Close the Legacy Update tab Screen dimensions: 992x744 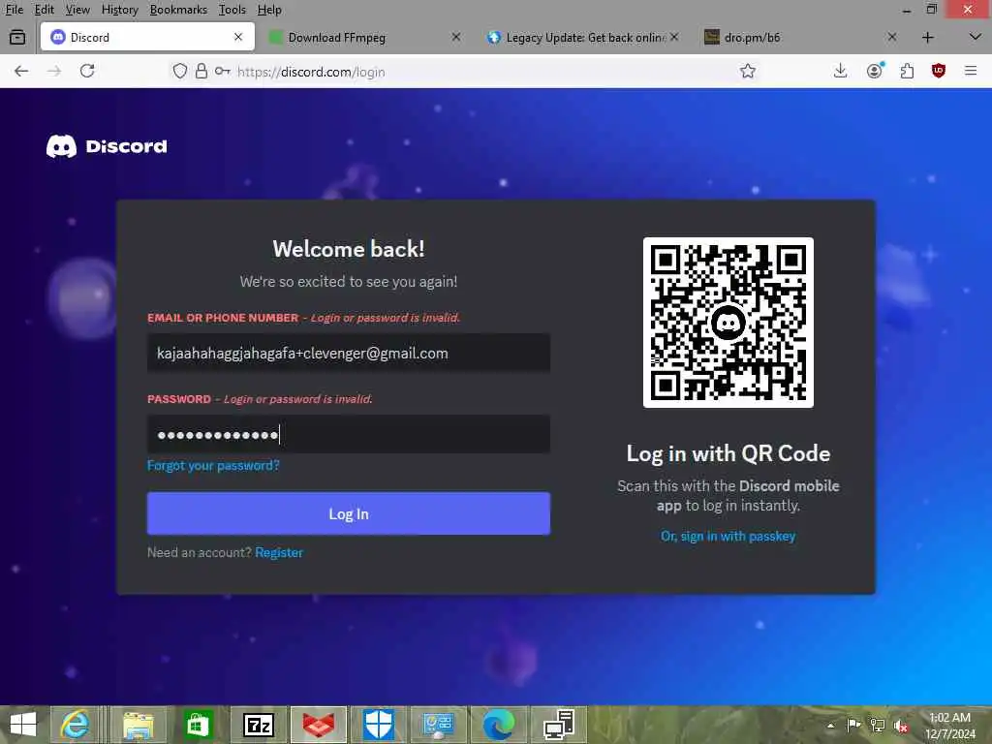pyautogui.click(x=674, y=38)
